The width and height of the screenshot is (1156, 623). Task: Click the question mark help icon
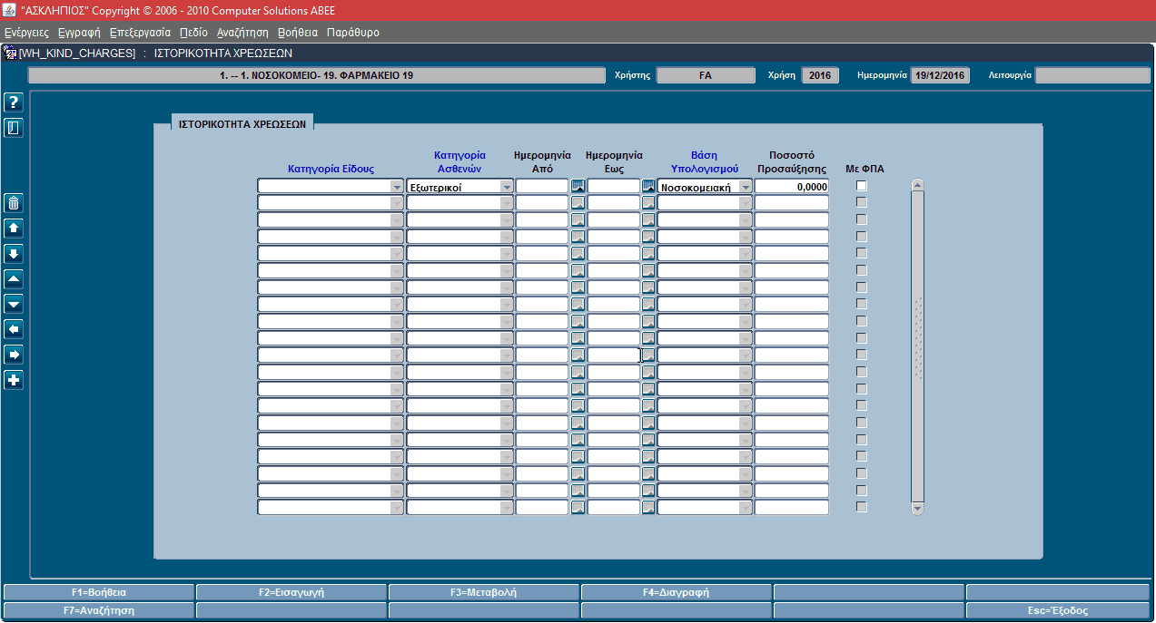[14, 102]
